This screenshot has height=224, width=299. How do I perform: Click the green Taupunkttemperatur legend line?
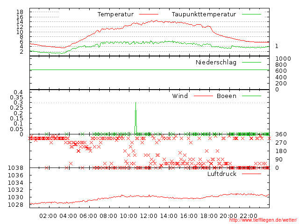[252, 14]
